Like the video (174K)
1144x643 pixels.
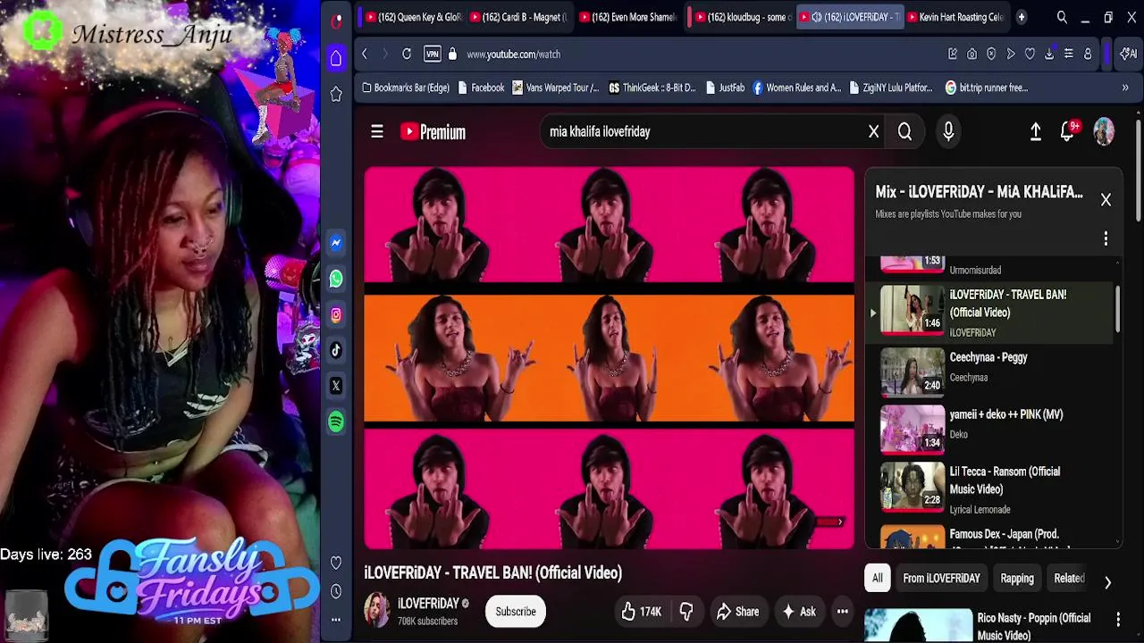pyautogui.click(x=642, y=612)
